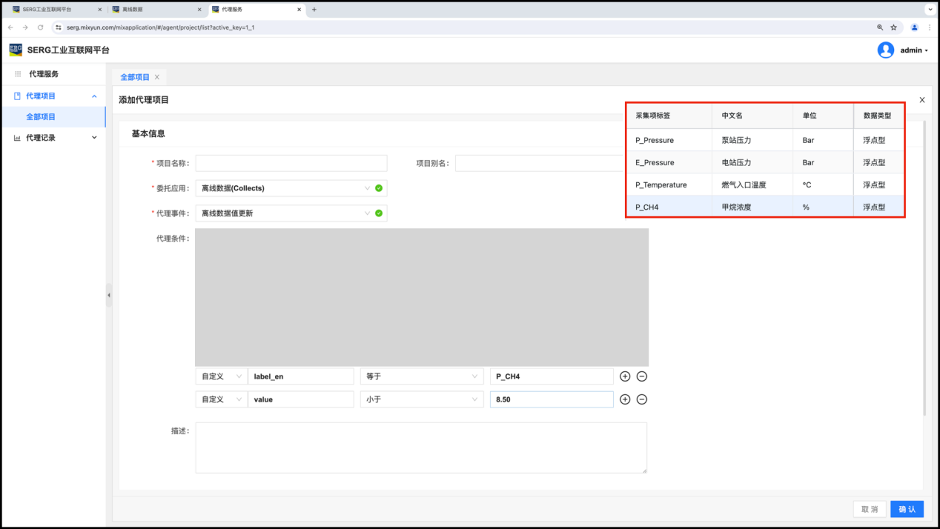The width and height of the screenshot is (940, 529).
Task: Click the plus icon beside P_CH4 condition
Action: (x=625, y=376)
